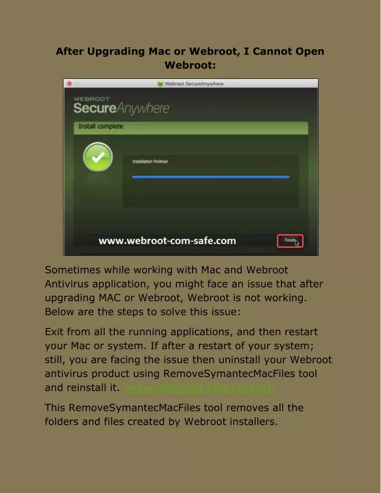Open the www.webroot.com/secure hyperlink
This screenshot has height=493, width=381.
199,388
